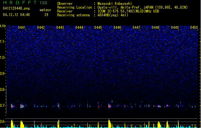The height and width of the screenshot is (128, 201).
Task: Click observer name Masayuki Kobayashi
Action: point(115,4)
